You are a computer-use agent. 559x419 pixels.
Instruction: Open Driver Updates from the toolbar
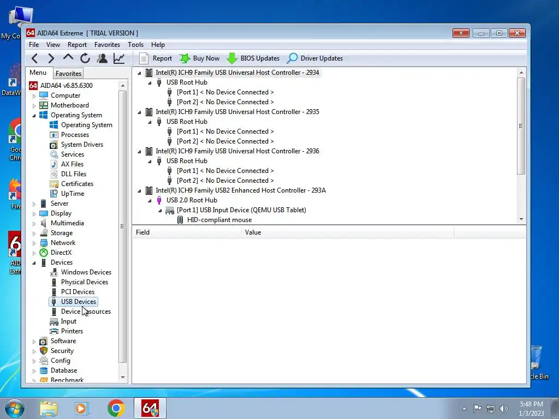coord(315,58)
